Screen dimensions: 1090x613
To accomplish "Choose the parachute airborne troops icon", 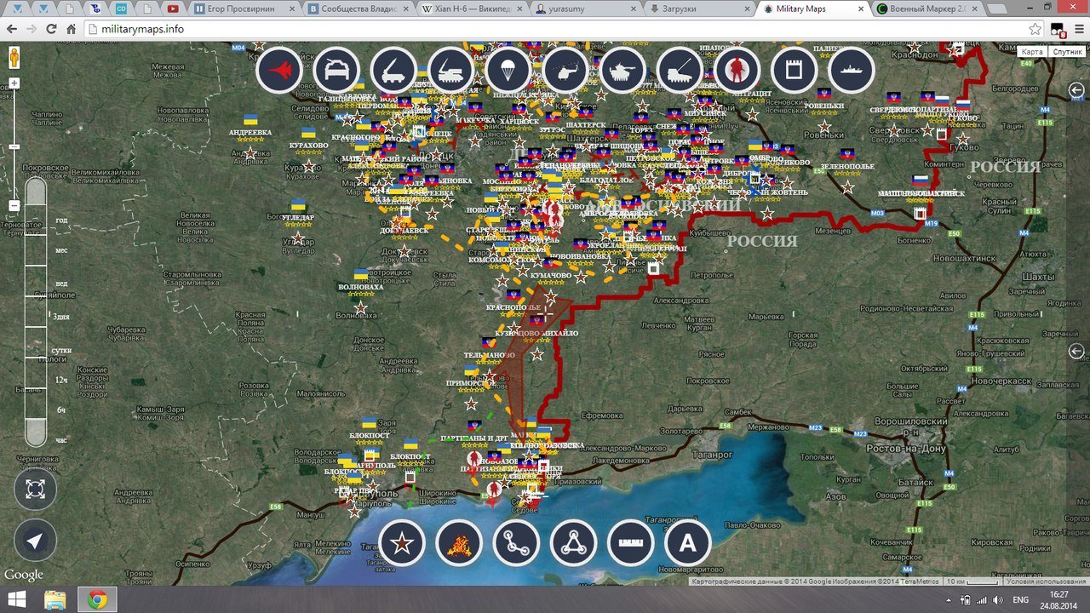I will 508,71.
